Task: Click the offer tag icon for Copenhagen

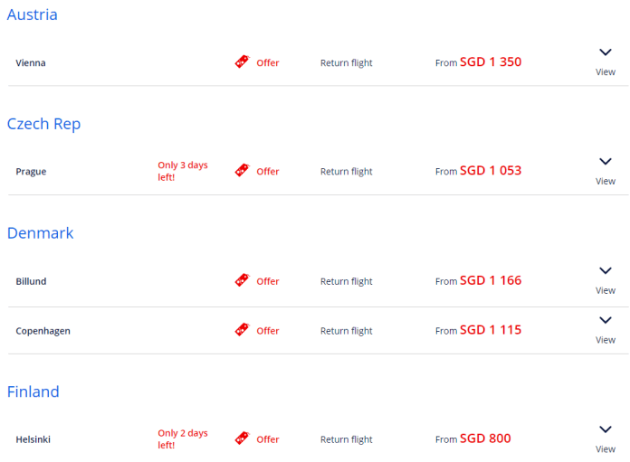Action: [x=242, y=330]
